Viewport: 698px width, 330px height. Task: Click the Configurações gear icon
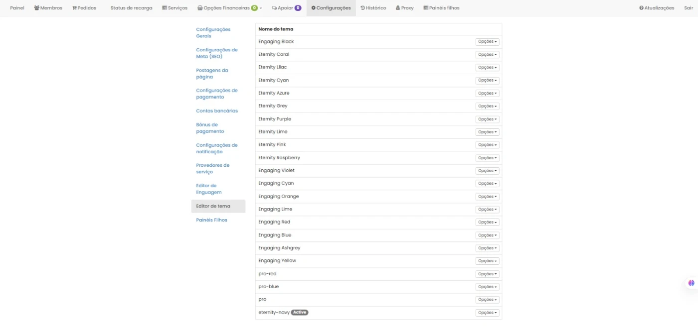click(314, 8)
